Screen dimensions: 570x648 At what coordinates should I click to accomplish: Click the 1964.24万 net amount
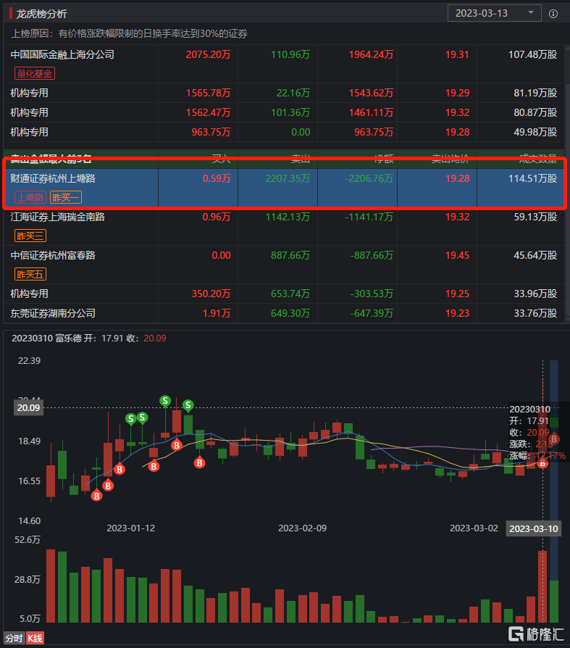coord(371,54)
